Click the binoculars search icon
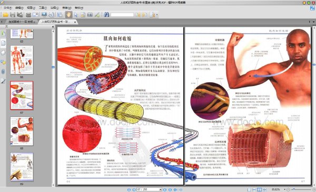Image resolution: width=316 pixels, height=192 pixels. point(106,15)
